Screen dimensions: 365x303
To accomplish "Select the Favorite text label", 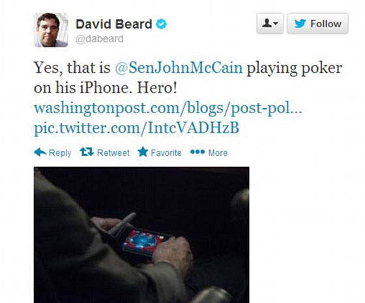I will pos(166,153).
